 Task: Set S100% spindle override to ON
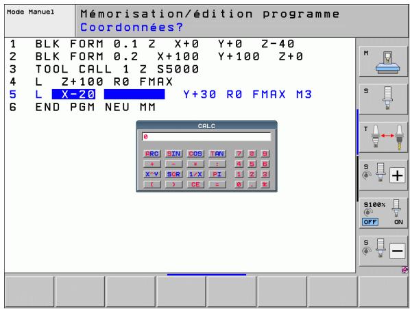pyautogui.click(x=398, y=222)
